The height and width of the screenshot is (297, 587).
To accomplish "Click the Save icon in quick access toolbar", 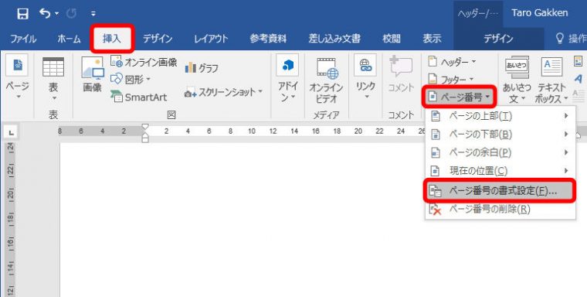I will [23, 14].
